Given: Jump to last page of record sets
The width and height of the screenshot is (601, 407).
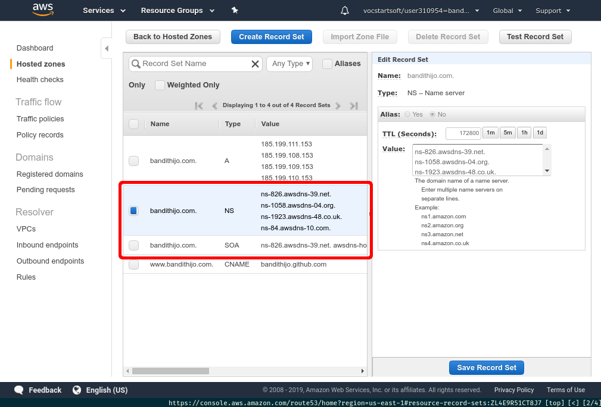Looking at the screenshot, I should (354, 106).
